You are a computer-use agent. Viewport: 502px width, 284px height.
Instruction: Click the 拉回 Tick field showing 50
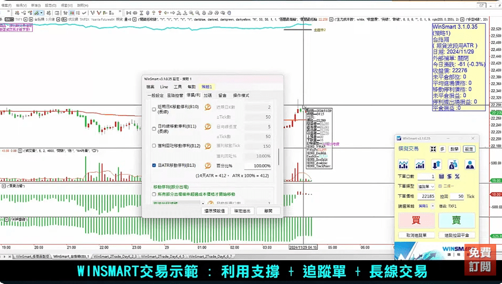pyautogui.click(x=457, y=196)
